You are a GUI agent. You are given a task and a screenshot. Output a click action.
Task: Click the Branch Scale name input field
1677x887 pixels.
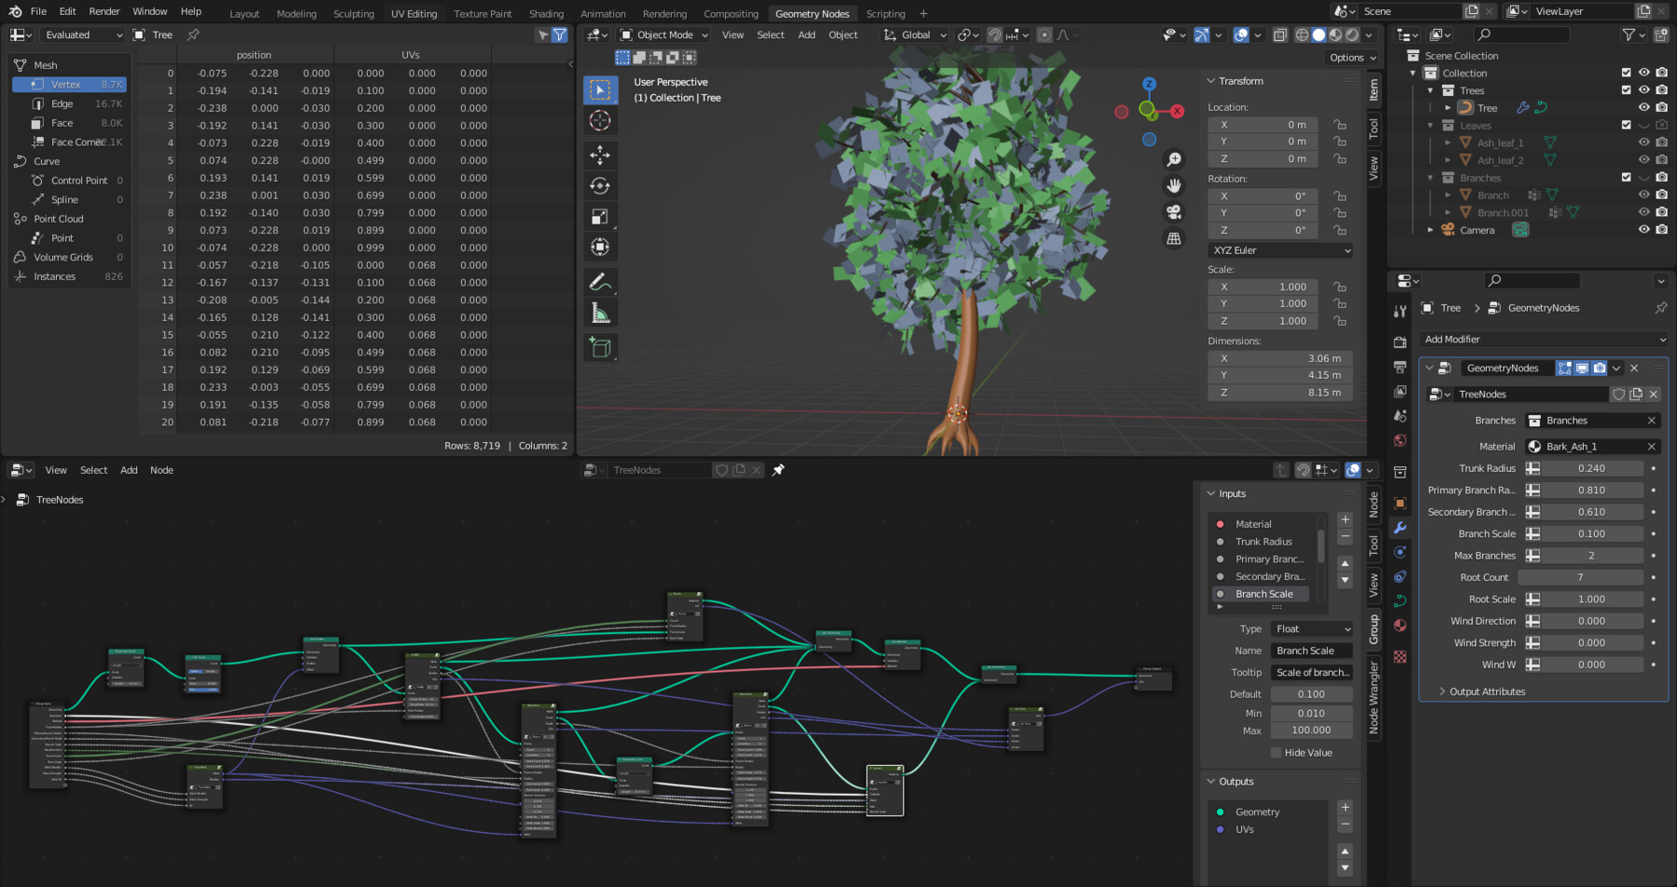[1311, 650]
